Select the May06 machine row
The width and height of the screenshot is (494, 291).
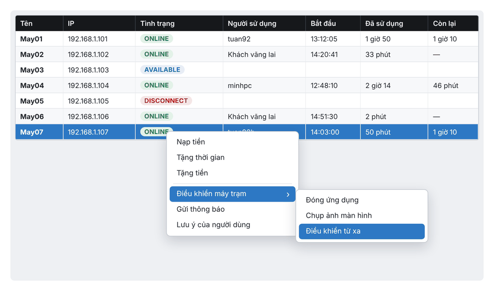click(x=247, y=116)
